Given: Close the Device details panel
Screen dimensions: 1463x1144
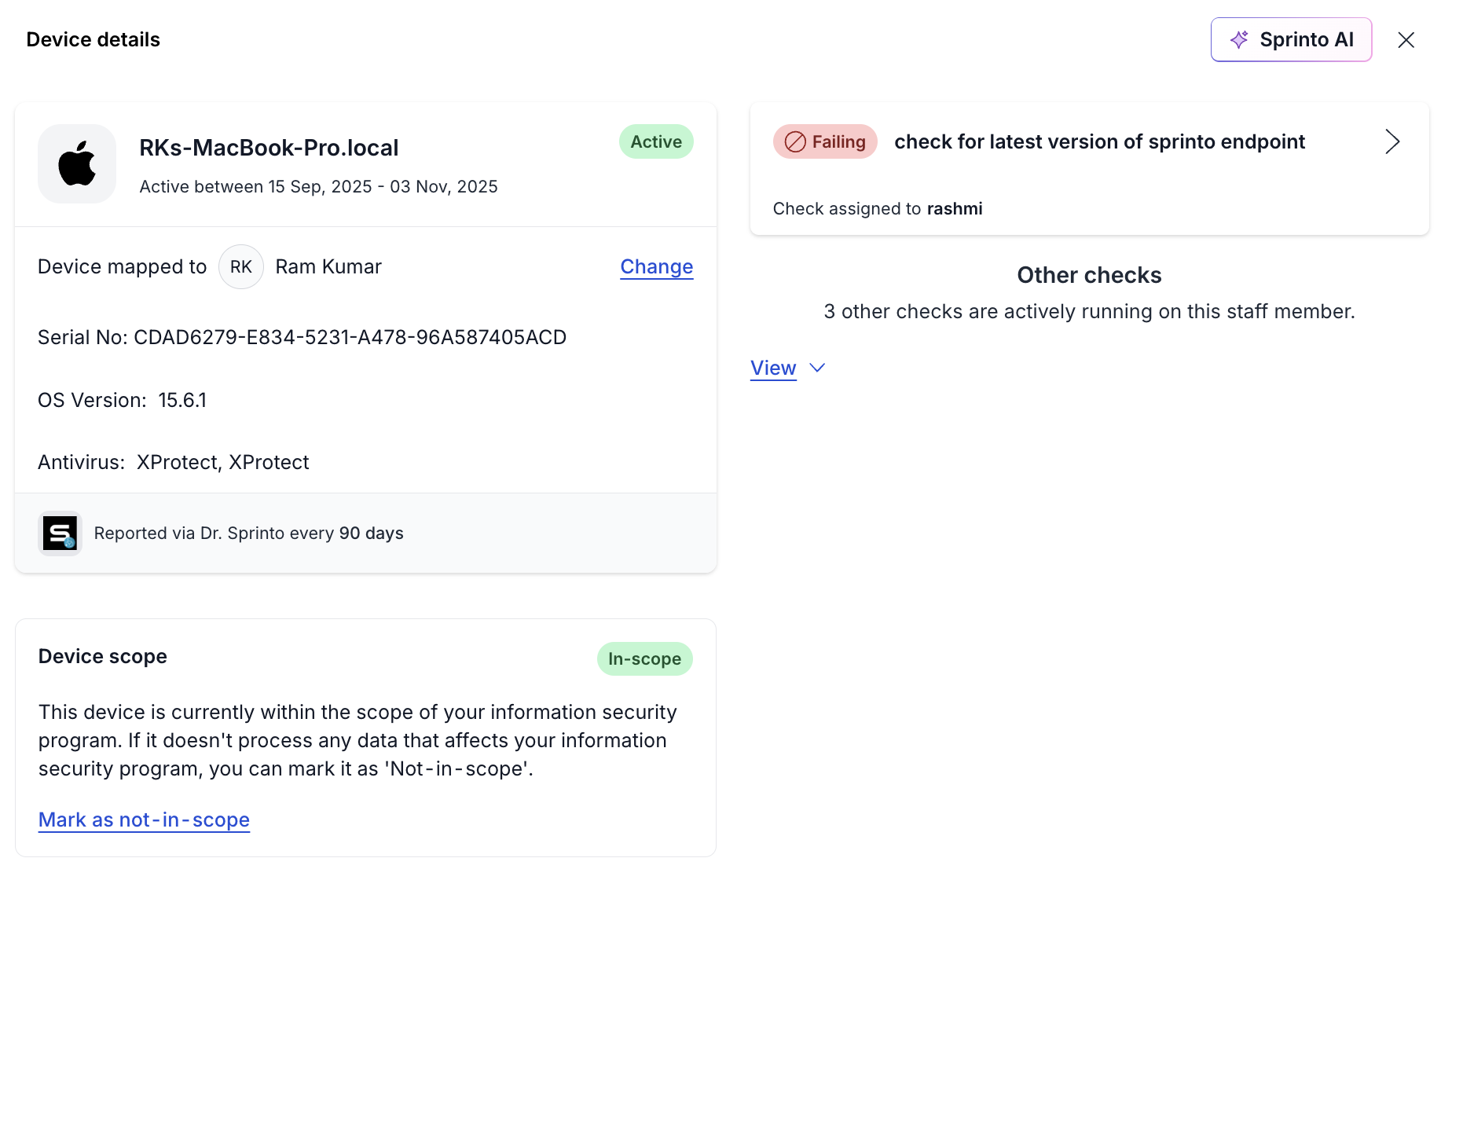Looking at the screenshot, I should coord(1406,40).
